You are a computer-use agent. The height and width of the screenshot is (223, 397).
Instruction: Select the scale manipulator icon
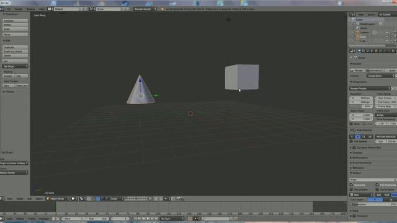[107, 199]
